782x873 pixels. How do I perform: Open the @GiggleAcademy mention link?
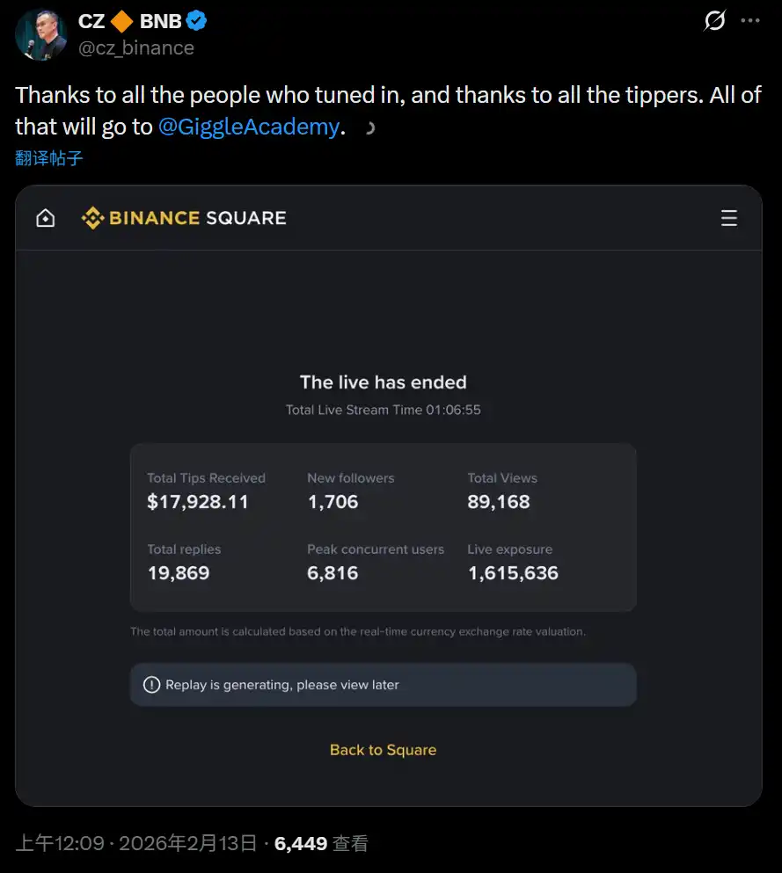248,127
